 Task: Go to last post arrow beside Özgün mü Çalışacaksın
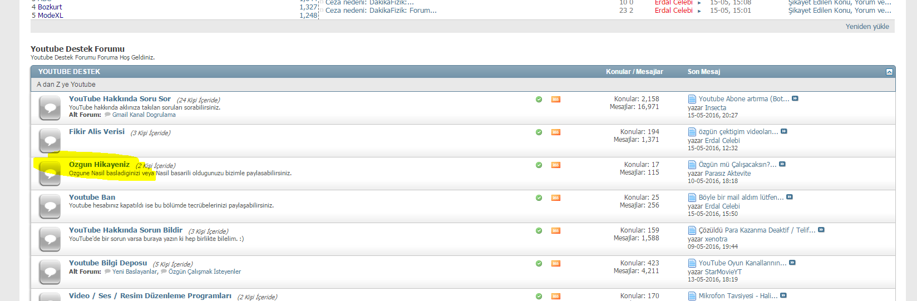coord(782,164)
